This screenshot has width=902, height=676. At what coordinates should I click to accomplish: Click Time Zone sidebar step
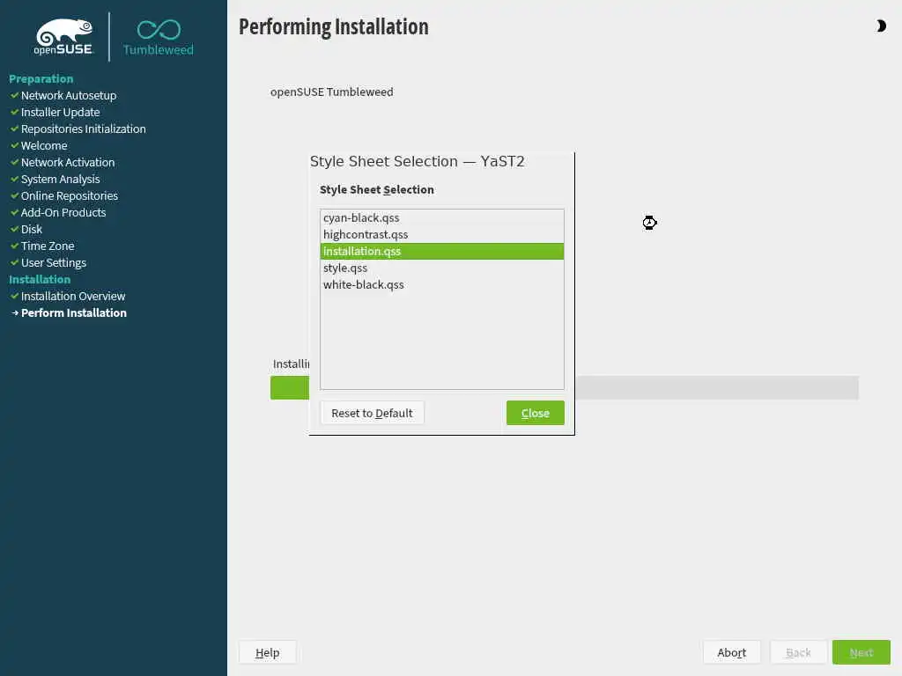pos(48,246)
